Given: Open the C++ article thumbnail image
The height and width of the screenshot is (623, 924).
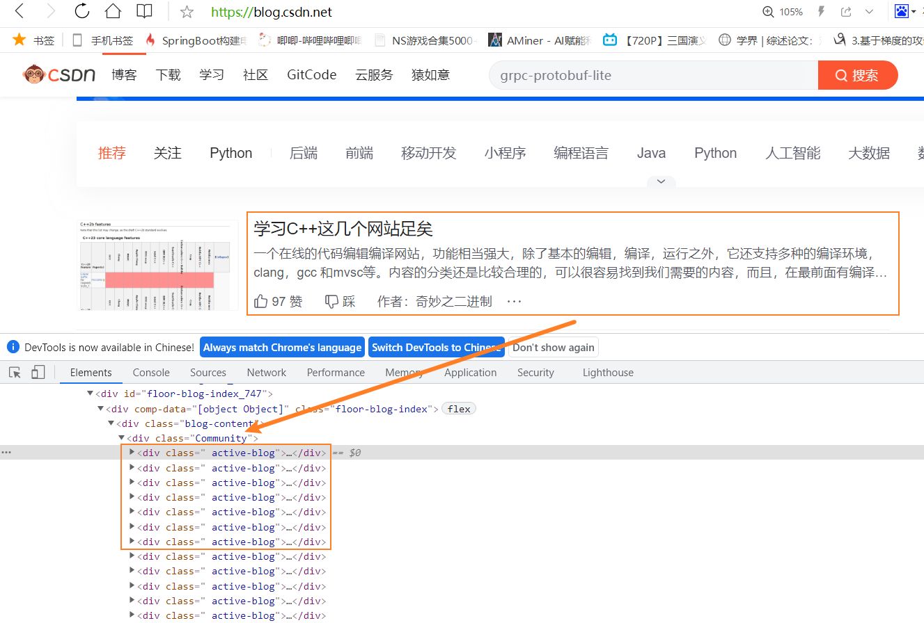Looking at the screenshot, I should [157, 265].
